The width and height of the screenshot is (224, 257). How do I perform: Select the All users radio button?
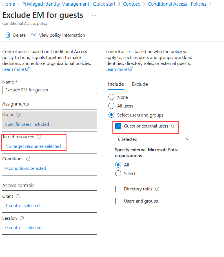(111, 106)
